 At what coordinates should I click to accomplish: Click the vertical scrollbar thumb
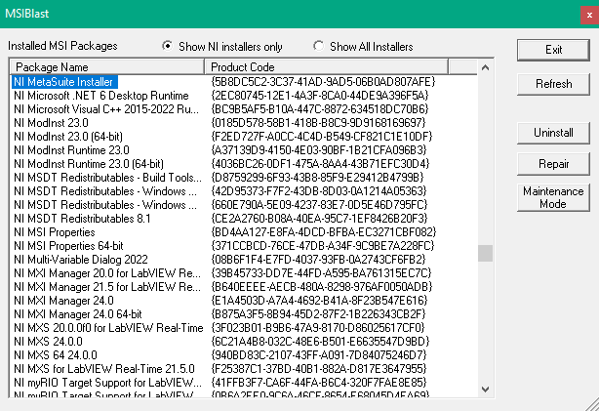click(x=485, y=253)
